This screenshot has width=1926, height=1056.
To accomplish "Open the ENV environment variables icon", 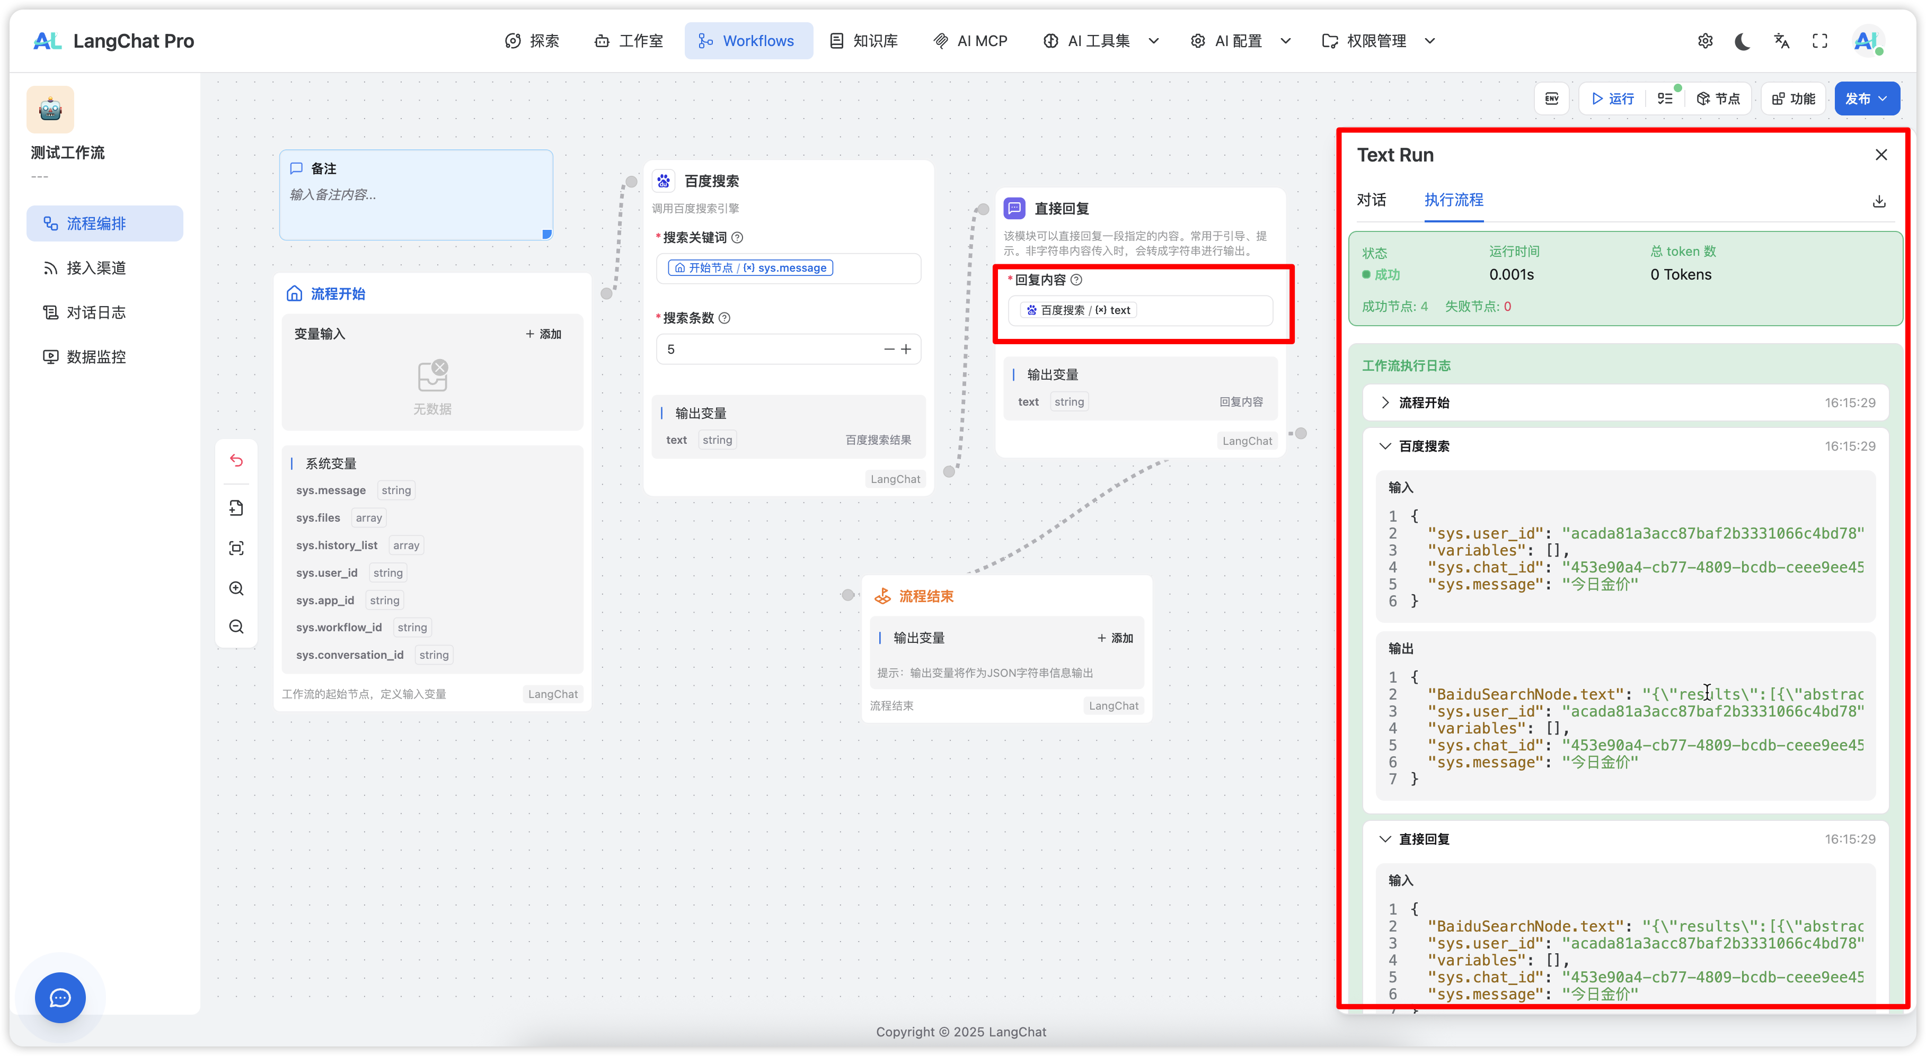I will [x=1551, y=99].
